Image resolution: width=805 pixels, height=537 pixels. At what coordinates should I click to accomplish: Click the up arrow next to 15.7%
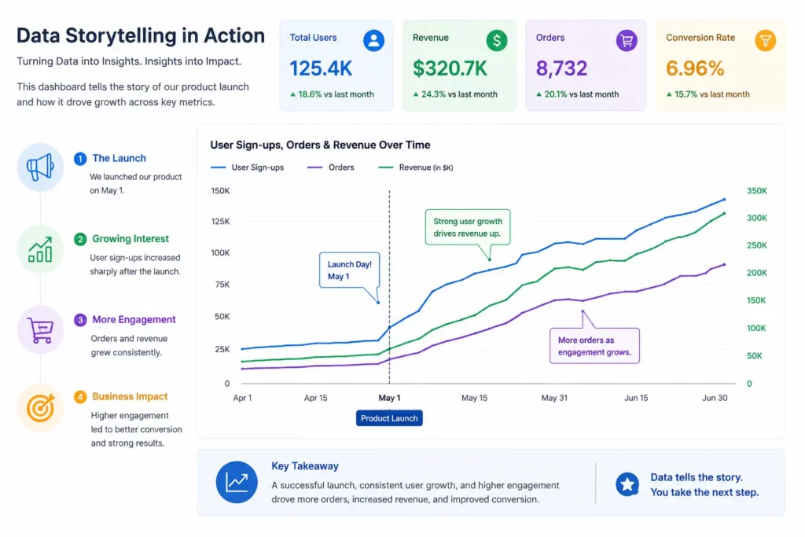(x=669, y=94)
